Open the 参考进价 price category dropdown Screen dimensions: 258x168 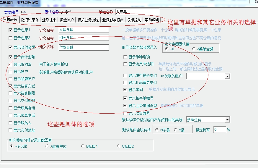point(227,120)
